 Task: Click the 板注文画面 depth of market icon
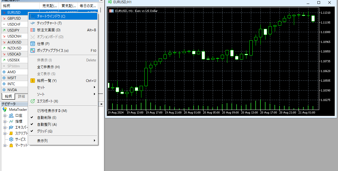coord(33,30)
